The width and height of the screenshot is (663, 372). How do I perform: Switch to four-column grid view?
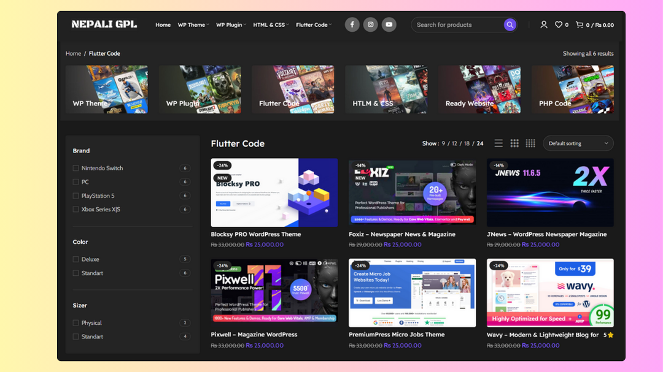pyautogui.click(x=530, y=143)
